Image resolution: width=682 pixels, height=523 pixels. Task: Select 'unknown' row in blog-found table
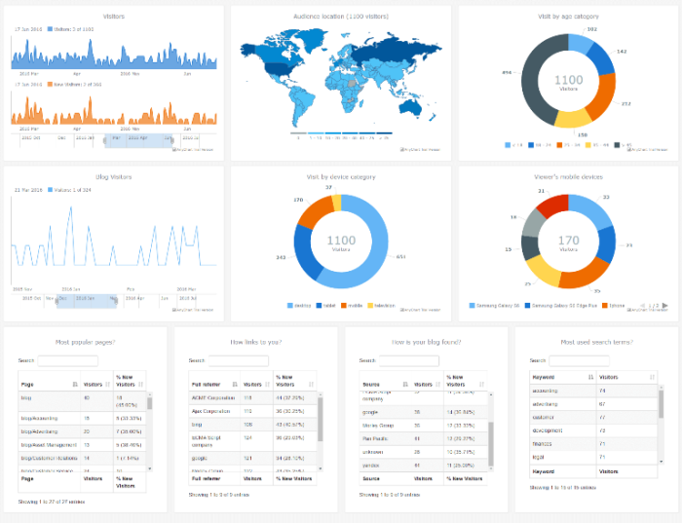424,452
